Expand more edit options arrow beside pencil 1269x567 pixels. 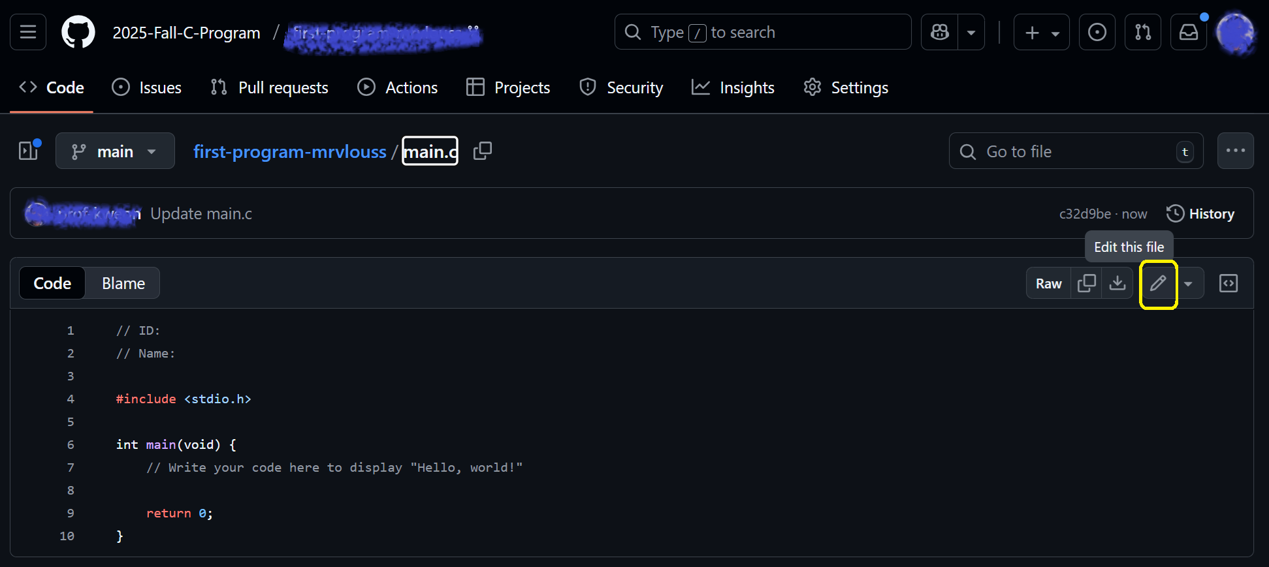pyautogui.click(x=1189, y=283)
